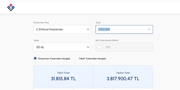Open the '120 Ay' term selection box
Viewport: 180px width, 90px height.
(62, 47)
